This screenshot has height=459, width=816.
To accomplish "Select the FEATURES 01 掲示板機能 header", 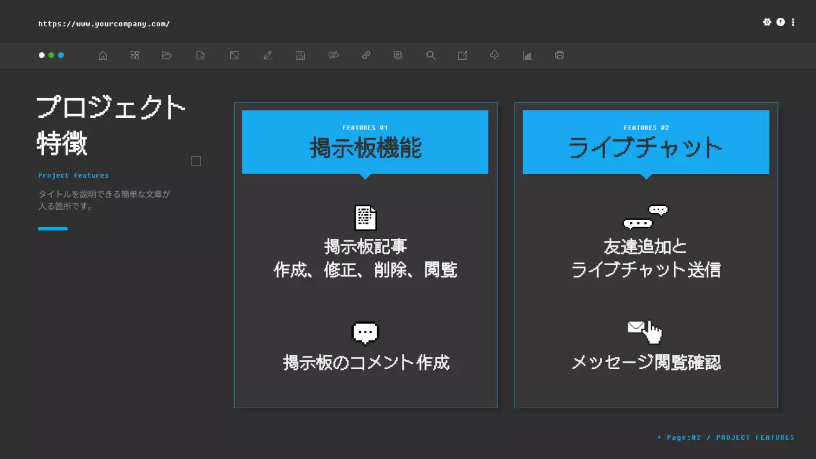I will (365, 142).
